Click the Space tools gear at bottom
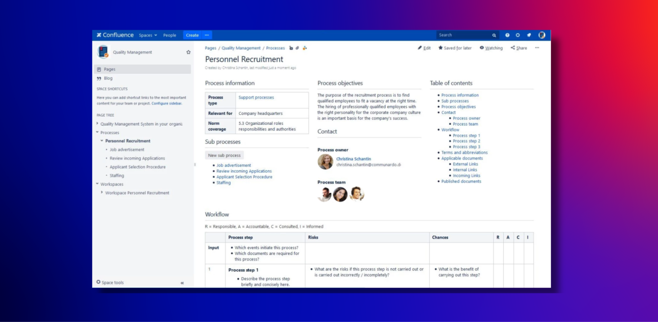 (98, 282)
